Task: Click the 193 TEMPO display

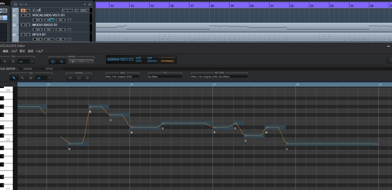Action: click(x=139, y=59)
